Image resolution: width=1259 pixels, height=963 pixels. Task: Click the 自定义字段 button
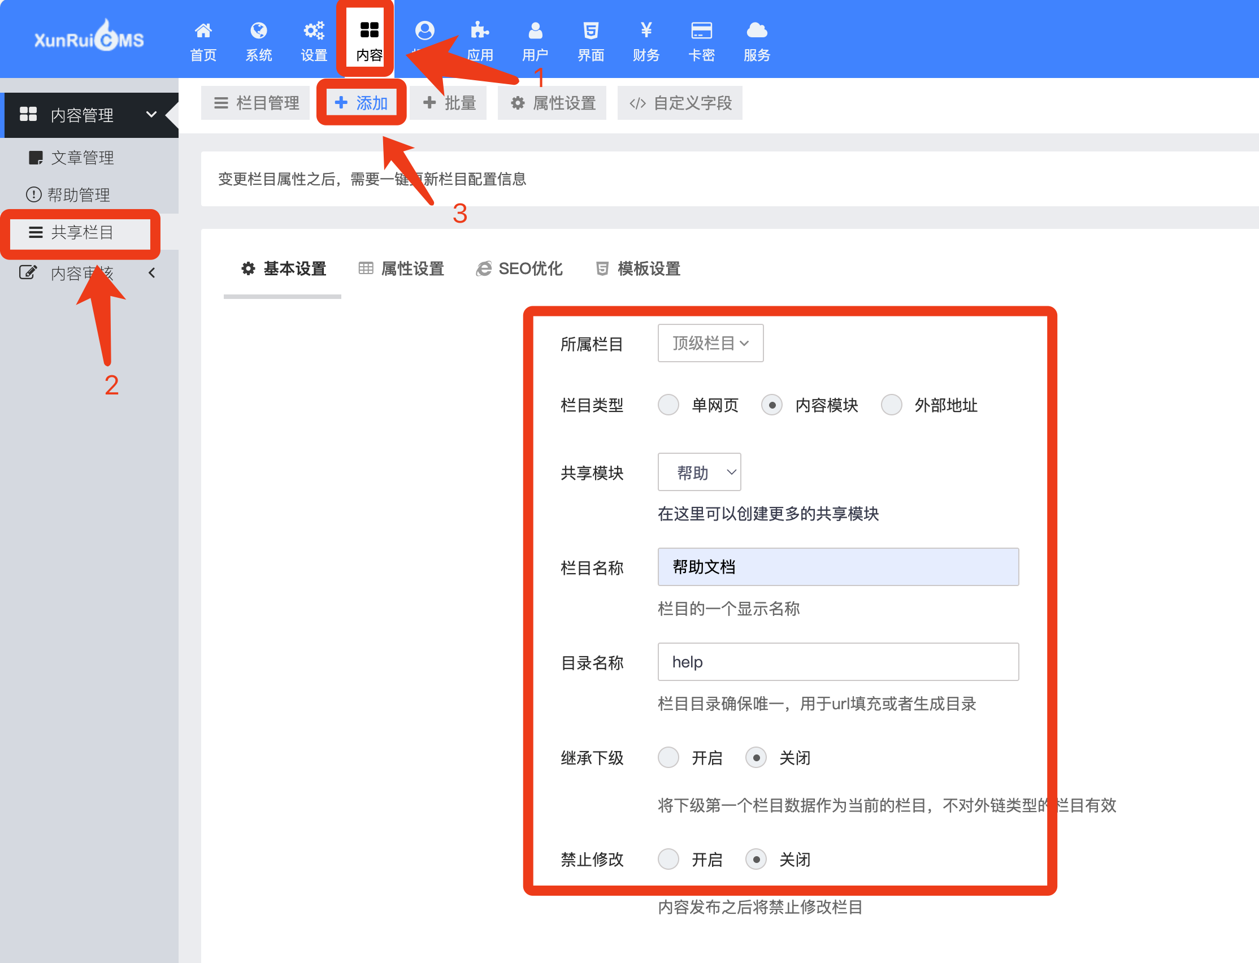point(680,103)
